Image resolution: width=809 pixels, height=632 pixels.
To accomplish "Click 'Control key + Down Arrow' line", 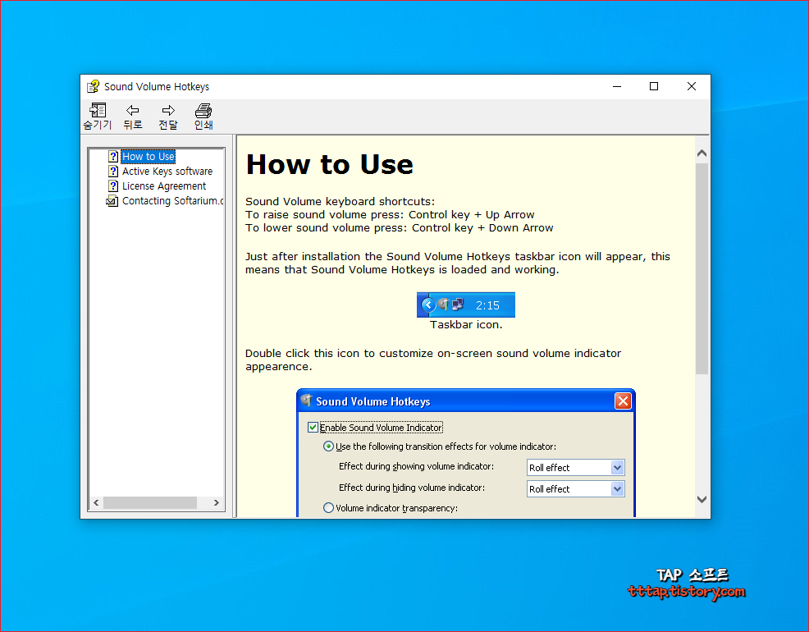I will (400, 228).
